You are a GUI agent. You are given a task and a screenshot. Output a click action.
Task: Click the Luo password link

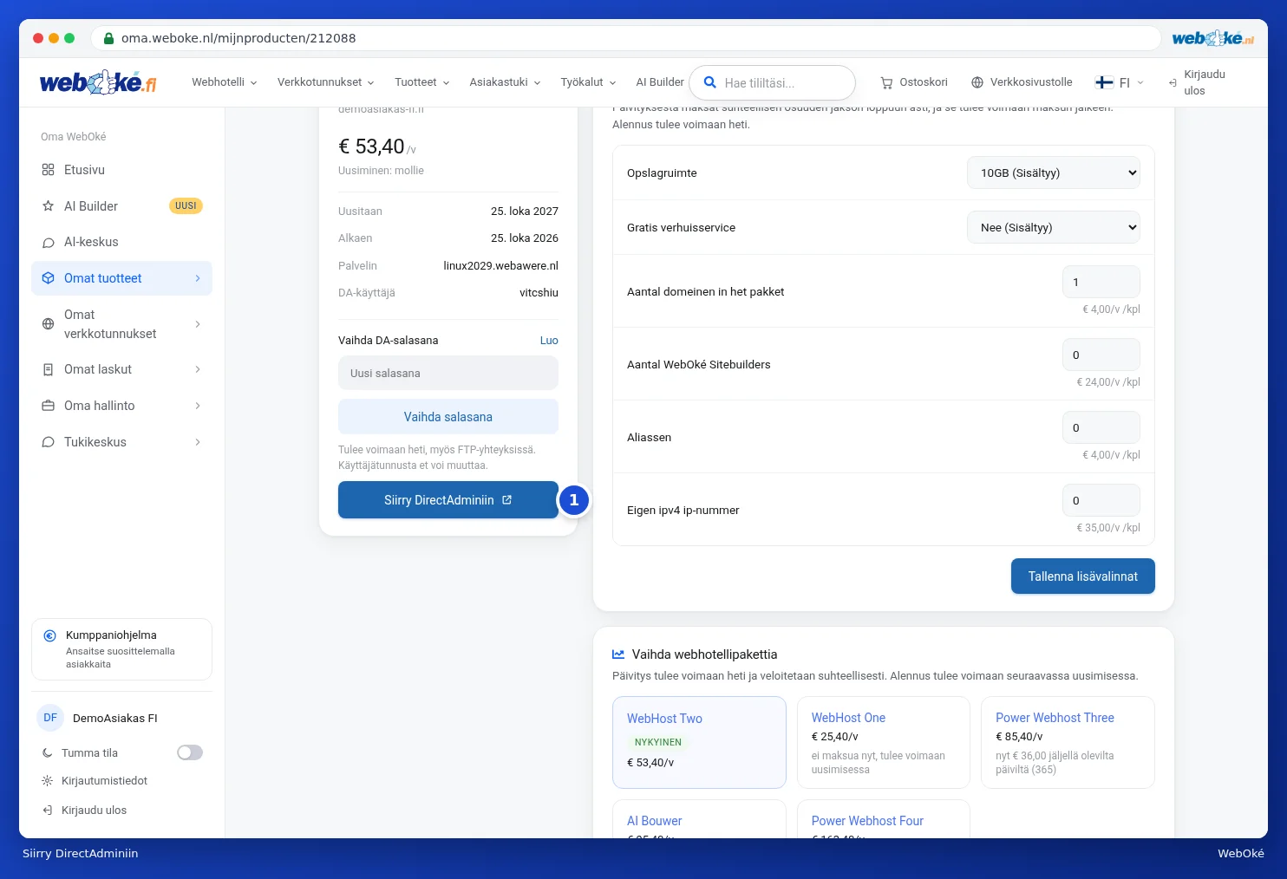(x=549, y=341)
